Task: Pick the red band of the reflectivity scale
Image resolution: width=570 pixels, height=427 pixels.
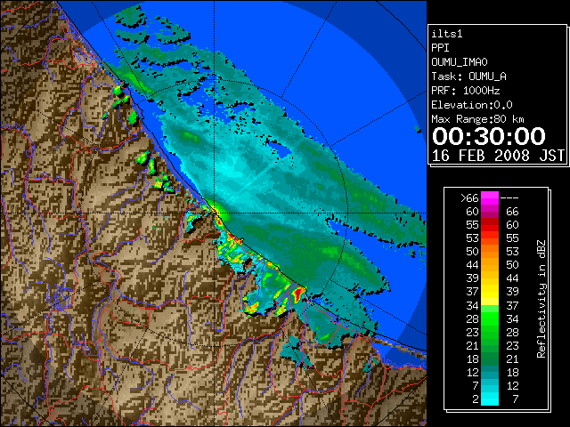Action: coord(490,225)
